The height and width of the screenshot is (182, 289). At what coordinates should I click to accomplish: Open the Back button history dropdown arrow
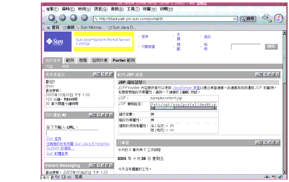[55, 22]
